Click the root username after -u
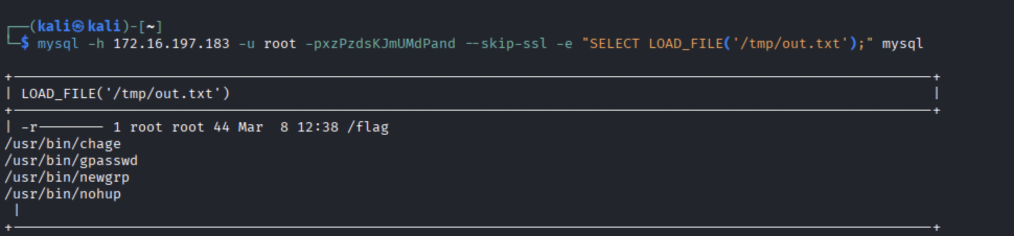This screenshot has width=1014, height=236. click(x=280, y=43)
